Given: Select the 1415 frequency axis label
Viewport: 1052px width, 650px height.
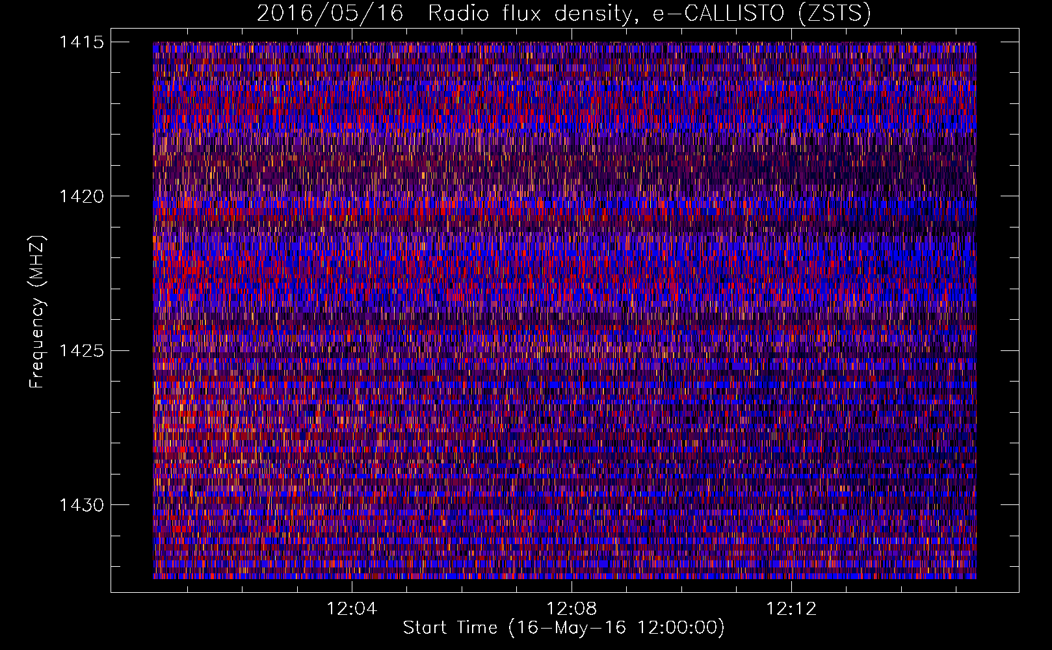Looking at the screenshot, I should click(82, 42).
